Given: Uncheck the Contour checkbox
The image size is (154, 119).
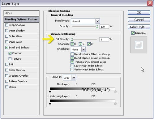Looking at the screenshot, I should (10, 53).
